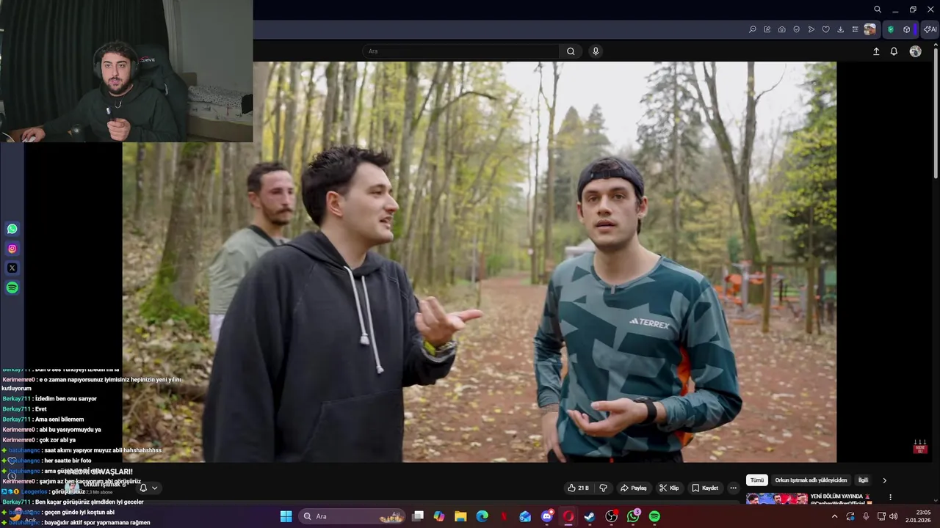
Task: Select 'Orkun Işıtmak adlı yükleyiciden' chip
Action: coord(811,480)
